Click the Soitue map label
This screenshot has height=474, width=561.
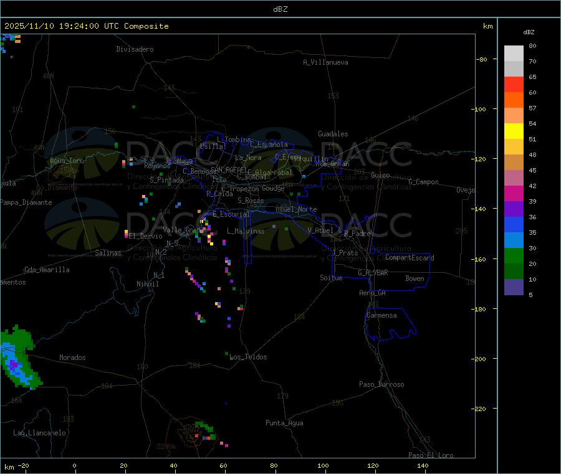pyautogui.click(x=332, y=278)
